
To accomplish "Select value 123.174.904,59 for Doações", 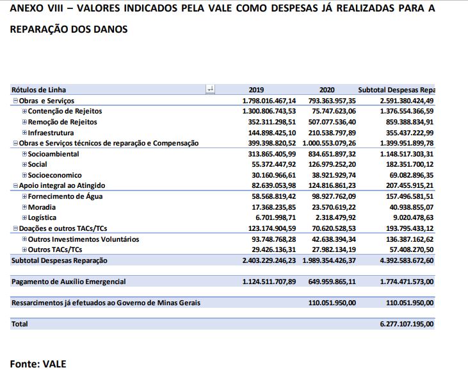I will [272, 228].
